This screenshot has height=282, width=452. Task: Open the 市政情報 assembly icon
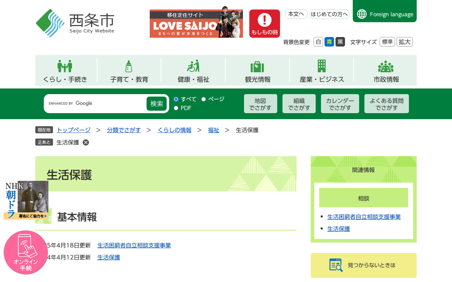pyautogui.click(x=386, y=66)
